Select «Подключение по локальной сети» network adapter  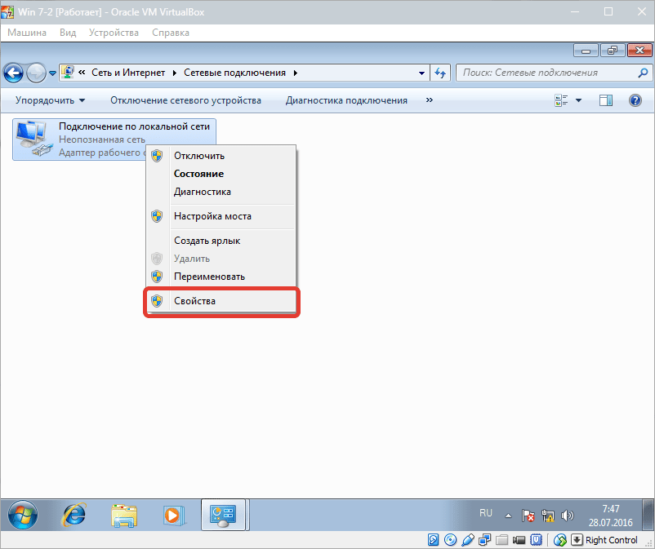click(x=114, y=139)
